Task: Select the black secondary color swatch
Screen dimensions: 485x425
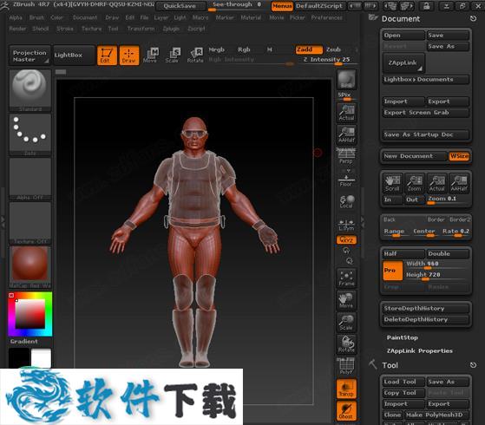Action: (x=19, y=358)
